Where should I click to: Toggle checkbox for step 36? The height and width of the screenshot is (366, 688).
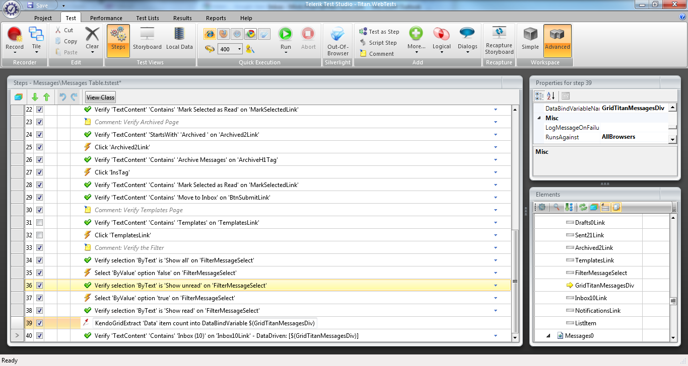(39, 286)
